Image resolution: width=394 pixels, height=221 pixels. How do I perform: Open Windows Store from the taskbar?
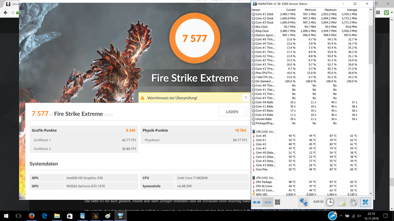70,216
